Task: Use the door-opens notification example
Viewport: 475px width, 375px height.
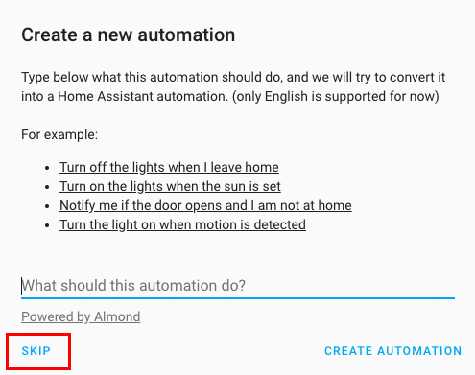Action: click(x=205, y=205)
